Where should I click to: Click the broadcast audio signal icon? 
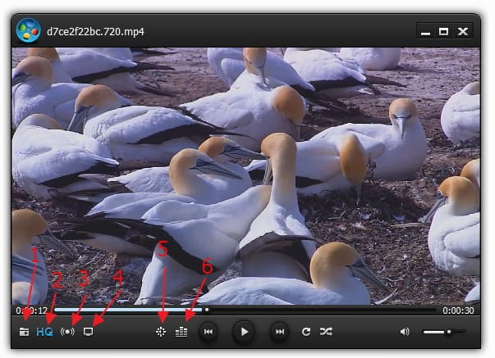[67, 332]
